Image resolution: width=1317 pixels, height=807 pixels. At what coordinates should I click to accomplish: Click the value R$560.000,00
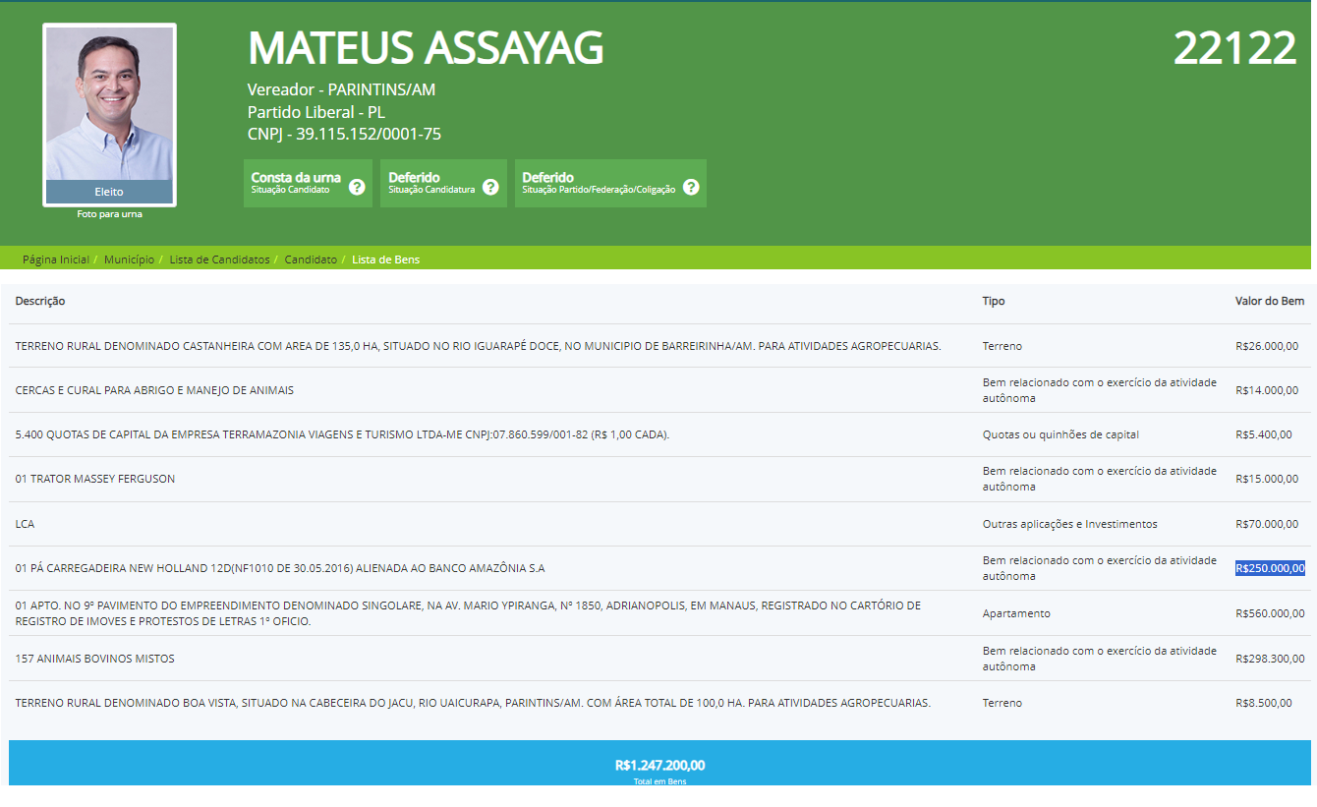point(1270,613)
